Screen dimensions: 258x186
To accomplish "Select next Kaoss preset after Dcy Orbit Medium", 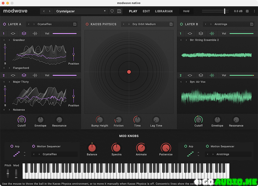I will (x=129, y=24).
